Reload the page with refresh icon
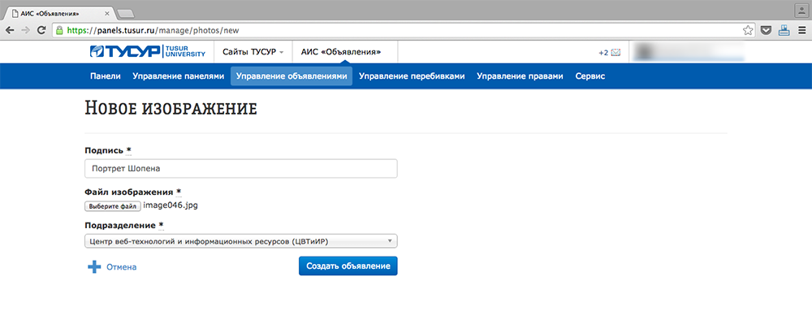 (x=41, y=31)
